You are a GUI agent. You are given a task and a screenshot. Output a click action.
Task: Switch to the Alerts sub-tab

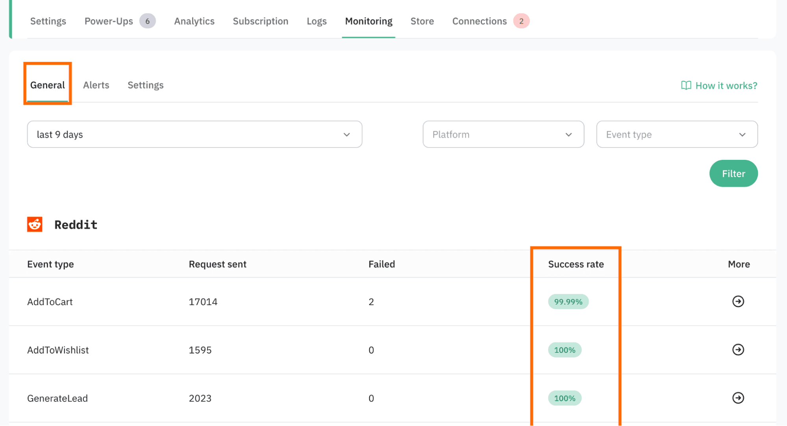[96, 85]
